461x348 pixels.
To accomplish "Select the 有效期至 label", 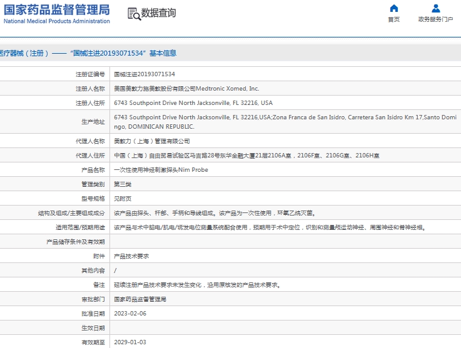I will point(93,343).
